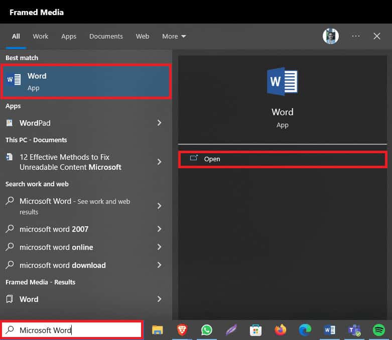Screen dimensions: 392x340
Task: Select the Word App best match result
Action: pos(86,81)
